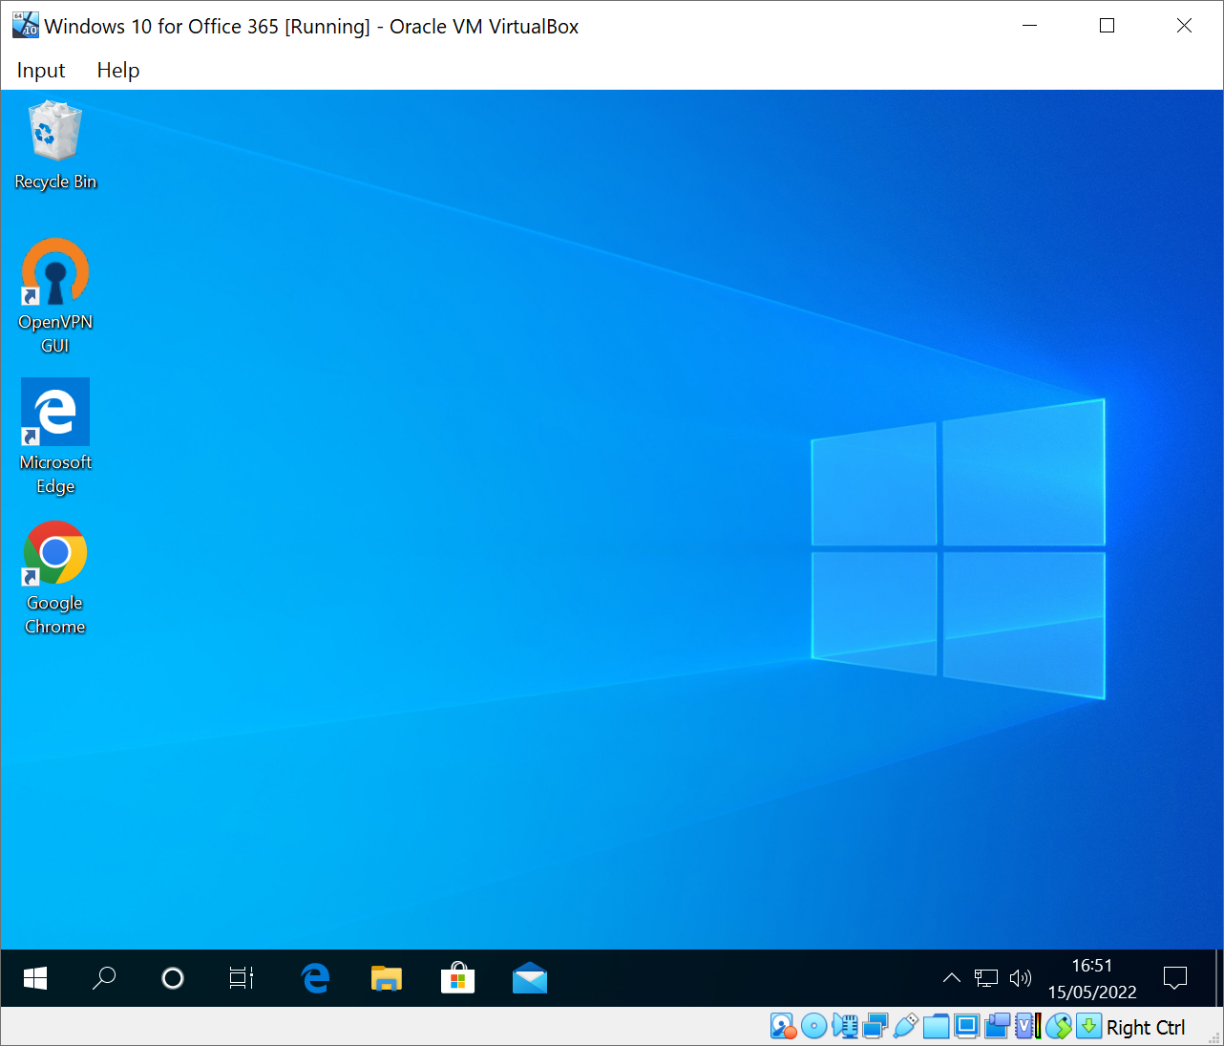Open the Help menu

click(118, 71)
